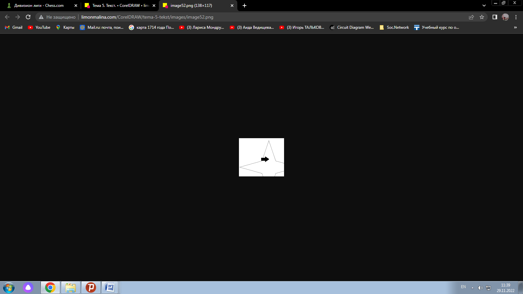Show hidden tray icons arrow

coord(472,288)
